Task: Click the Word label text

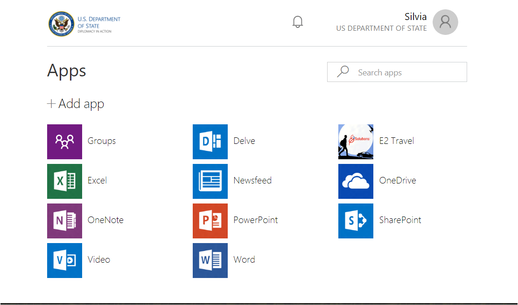Action: [244, 259]
